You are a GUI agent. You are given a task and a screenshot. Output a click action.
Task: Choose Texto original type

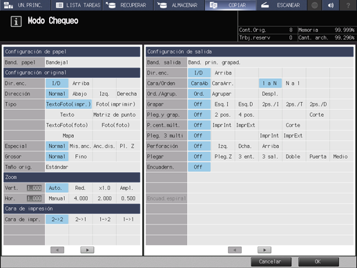[x=68, y=115]
